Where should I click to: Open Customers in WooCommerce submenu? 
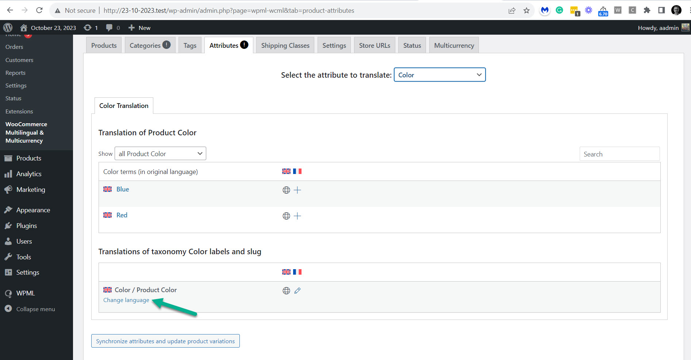[19, 60]
